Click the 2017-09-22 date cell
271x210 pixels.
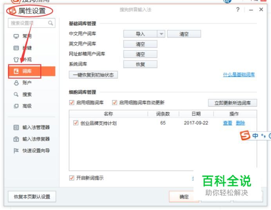coord(196,123)
